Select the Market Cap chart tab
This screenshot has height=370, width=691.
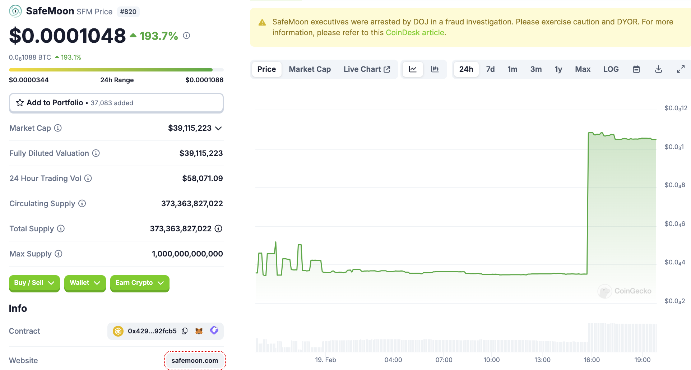(x=310, y=69)
